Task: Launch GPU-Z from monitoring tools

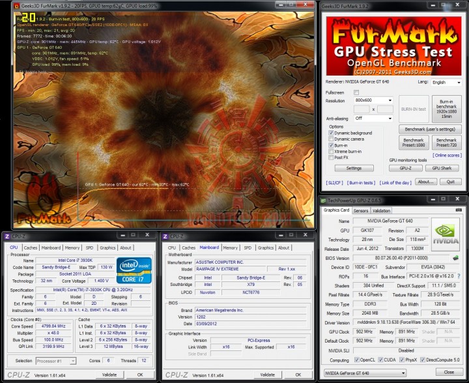Action: click(406, 168)
